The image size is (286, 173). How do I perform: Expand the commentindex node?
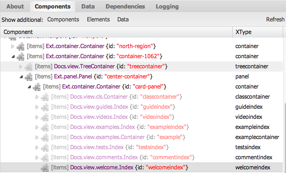click(37, 158)
